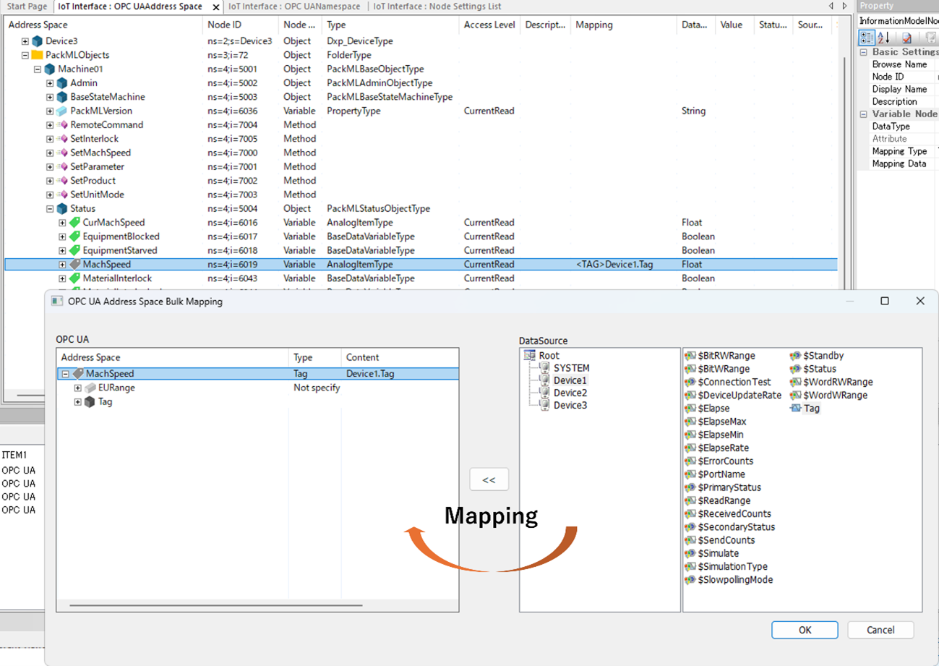
Task: Click the Property Pages icon with red checkmark
Action: point(906,38)
